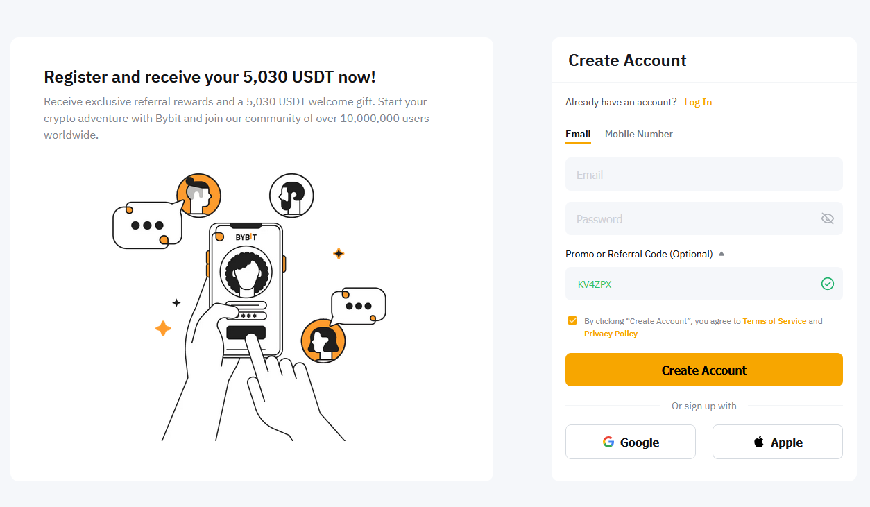Open the Terms of Service link

tap(774, 321)
